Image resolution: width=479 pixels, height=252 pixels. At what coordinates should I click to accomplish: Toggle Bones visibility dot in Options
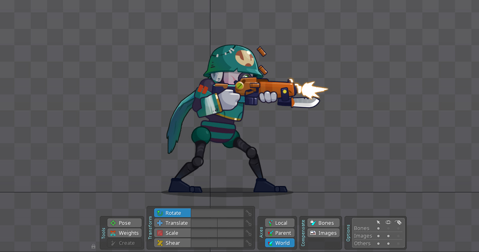(388, 229)
